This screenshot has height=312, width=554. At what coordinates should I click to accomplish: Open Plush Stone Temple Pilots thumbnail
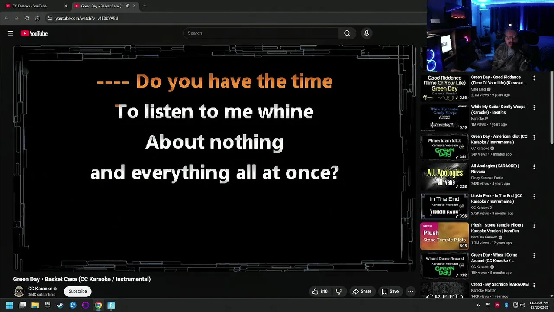pos(444,236)
